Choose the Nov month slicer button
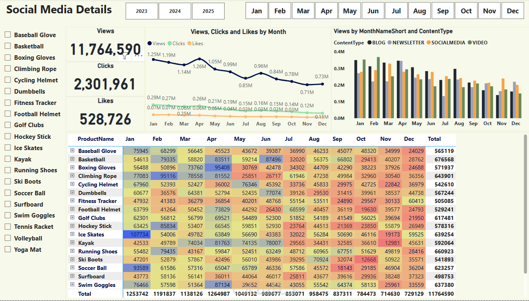 coord(489,11)
